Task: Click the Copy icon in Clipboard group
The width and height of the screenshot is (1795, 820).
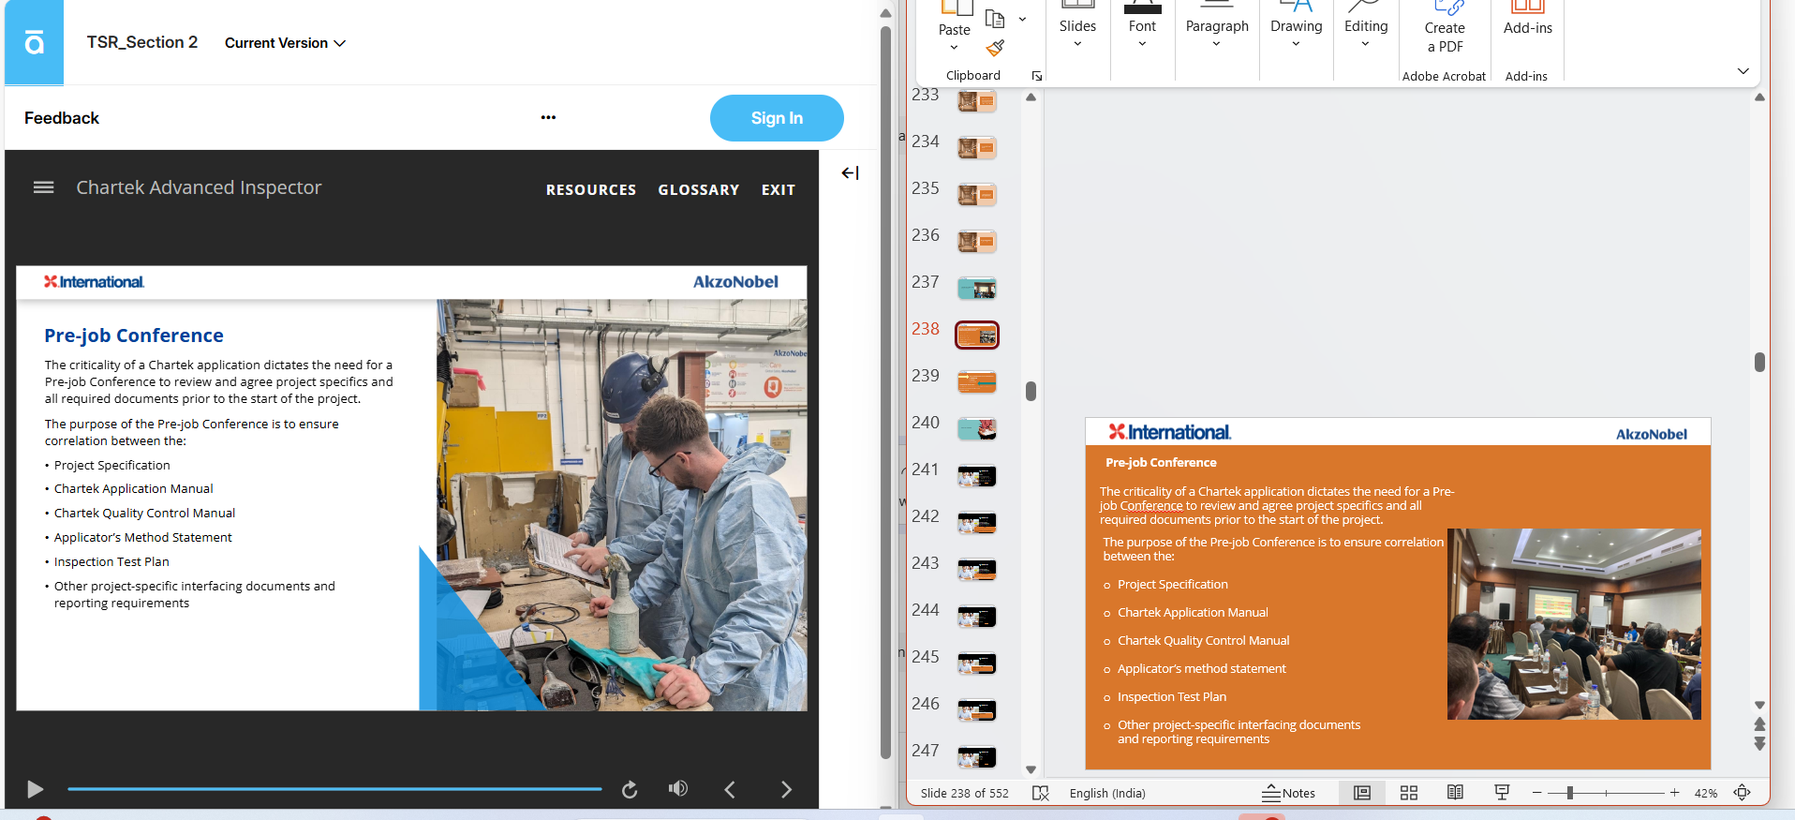Action: coord(995,19)
